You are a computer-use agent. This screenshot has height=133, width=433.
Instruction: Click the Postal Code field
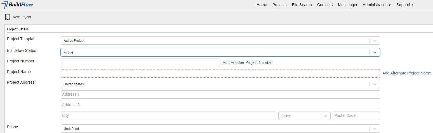point(356,116)
